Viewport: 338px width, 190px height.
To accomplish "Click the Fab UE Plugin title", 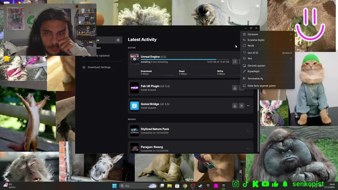I will coord(150,86).
